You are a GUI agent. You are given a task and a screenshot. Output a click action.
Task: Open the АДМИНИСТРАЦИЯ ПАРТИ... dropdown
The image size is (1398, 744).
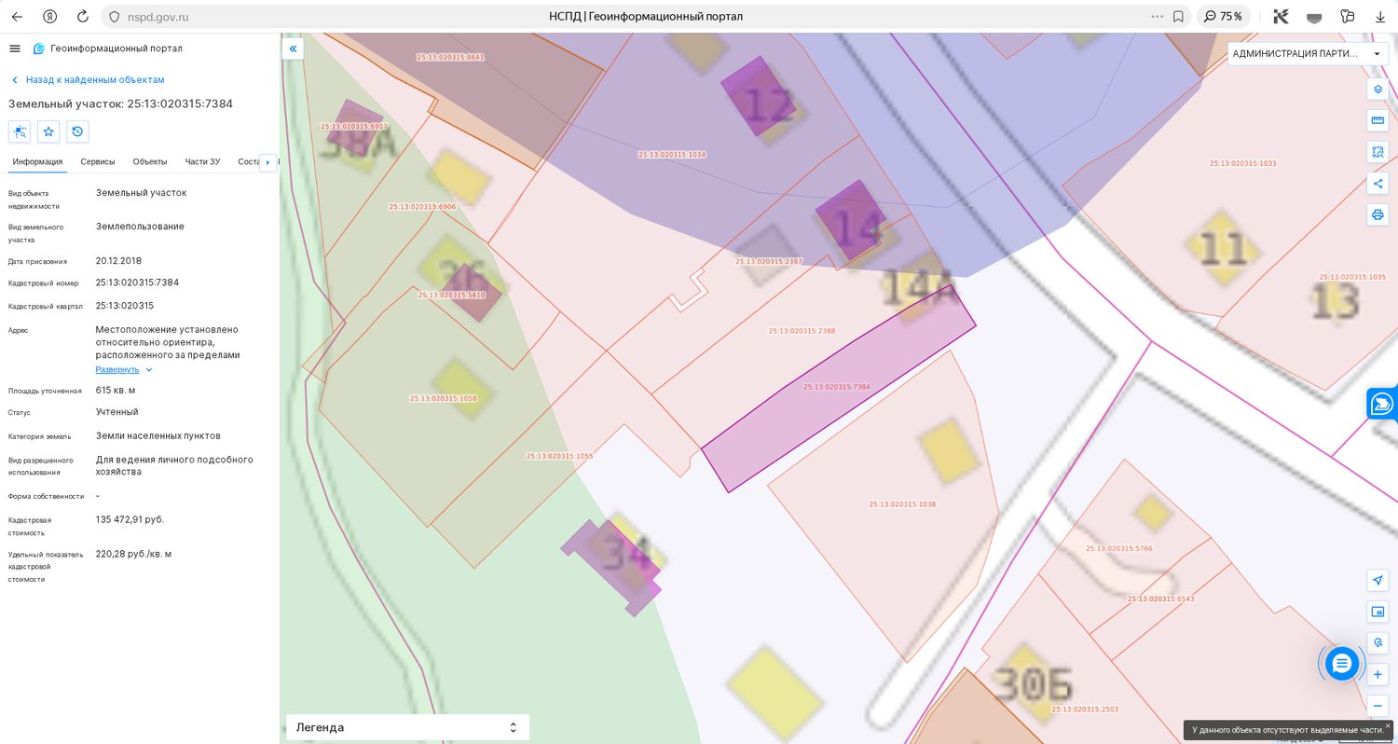click(x=1307, y=53)
